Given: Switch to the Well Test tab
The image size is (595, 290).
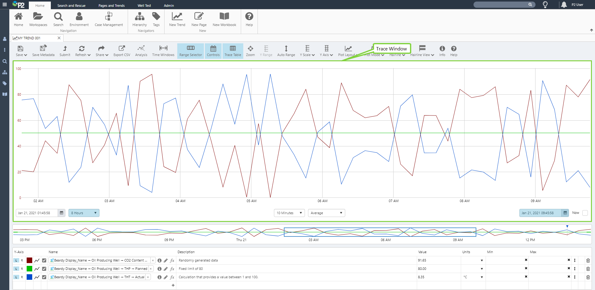Looking at the screenshot, I should [144, 6].
